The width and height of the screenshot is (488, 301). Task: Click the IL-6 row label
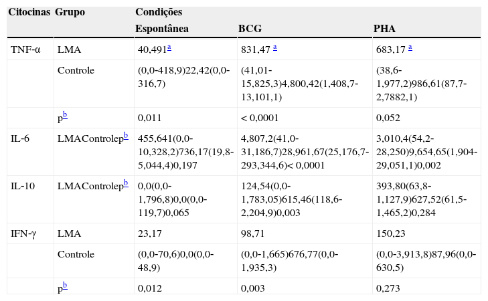point(21,138)
